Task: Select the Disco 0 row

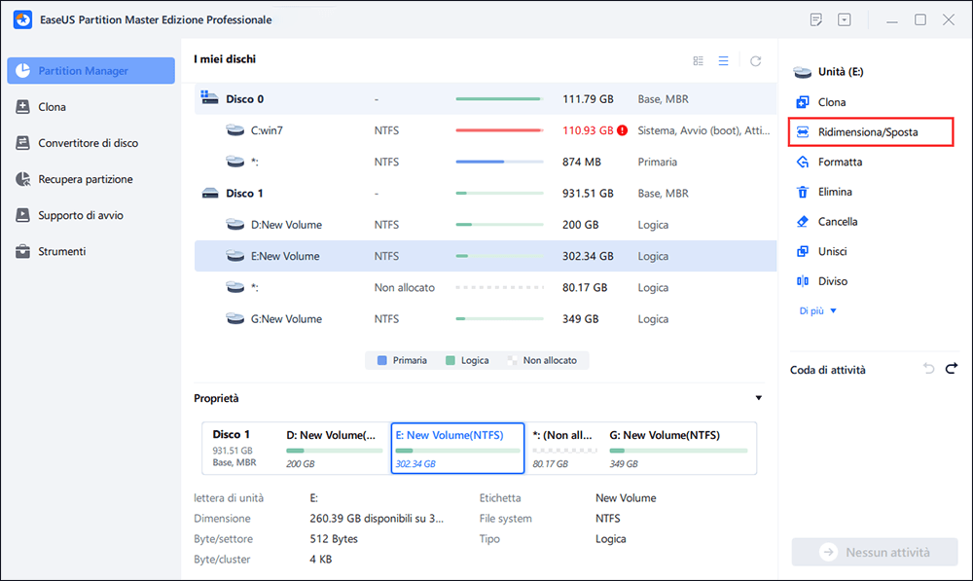Action: pos(486,98)
